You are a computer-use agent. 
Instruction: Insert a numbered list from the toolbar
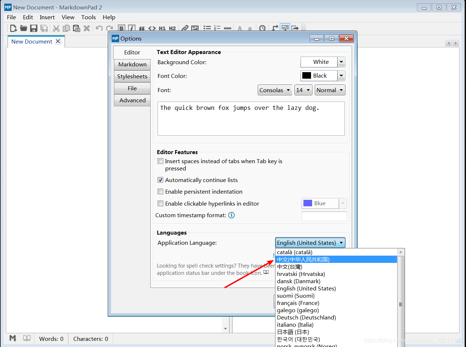(x=217, y=28)
